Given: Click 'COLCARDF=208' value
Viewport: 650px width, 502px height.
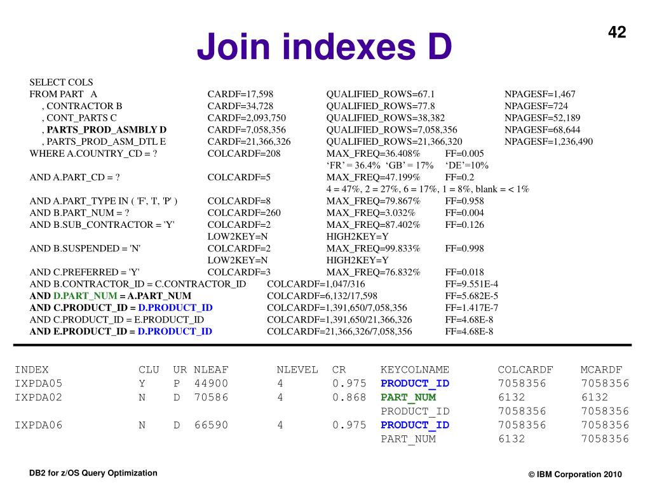Looking at the screenshot, I should coord(244,153).
